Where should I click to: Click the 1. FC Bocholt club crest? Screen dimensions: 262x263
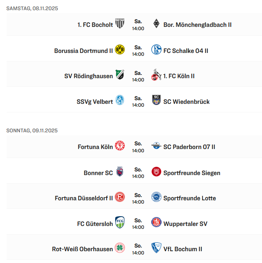(x=120, y=24)
